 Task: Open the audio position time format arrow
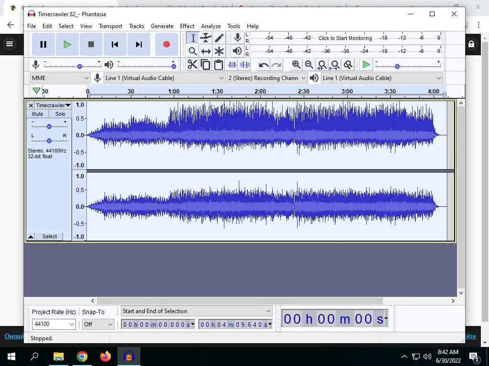click(x=386, y=318)
